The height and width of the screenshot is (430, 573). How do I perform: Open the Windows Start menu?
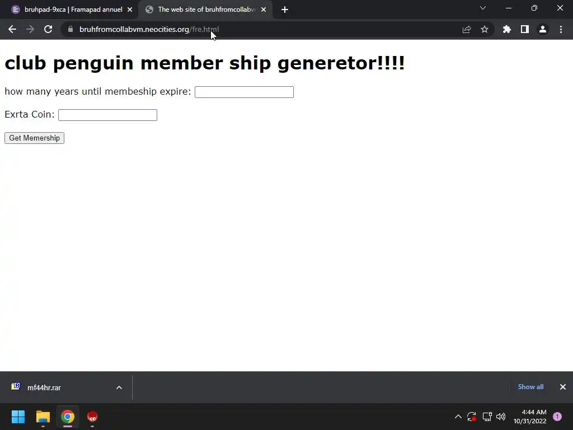pos(18,417)
